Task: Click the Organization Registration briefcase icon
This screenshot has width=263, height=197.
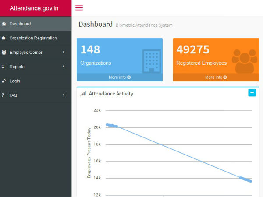Action: click(x=4, y=38)
